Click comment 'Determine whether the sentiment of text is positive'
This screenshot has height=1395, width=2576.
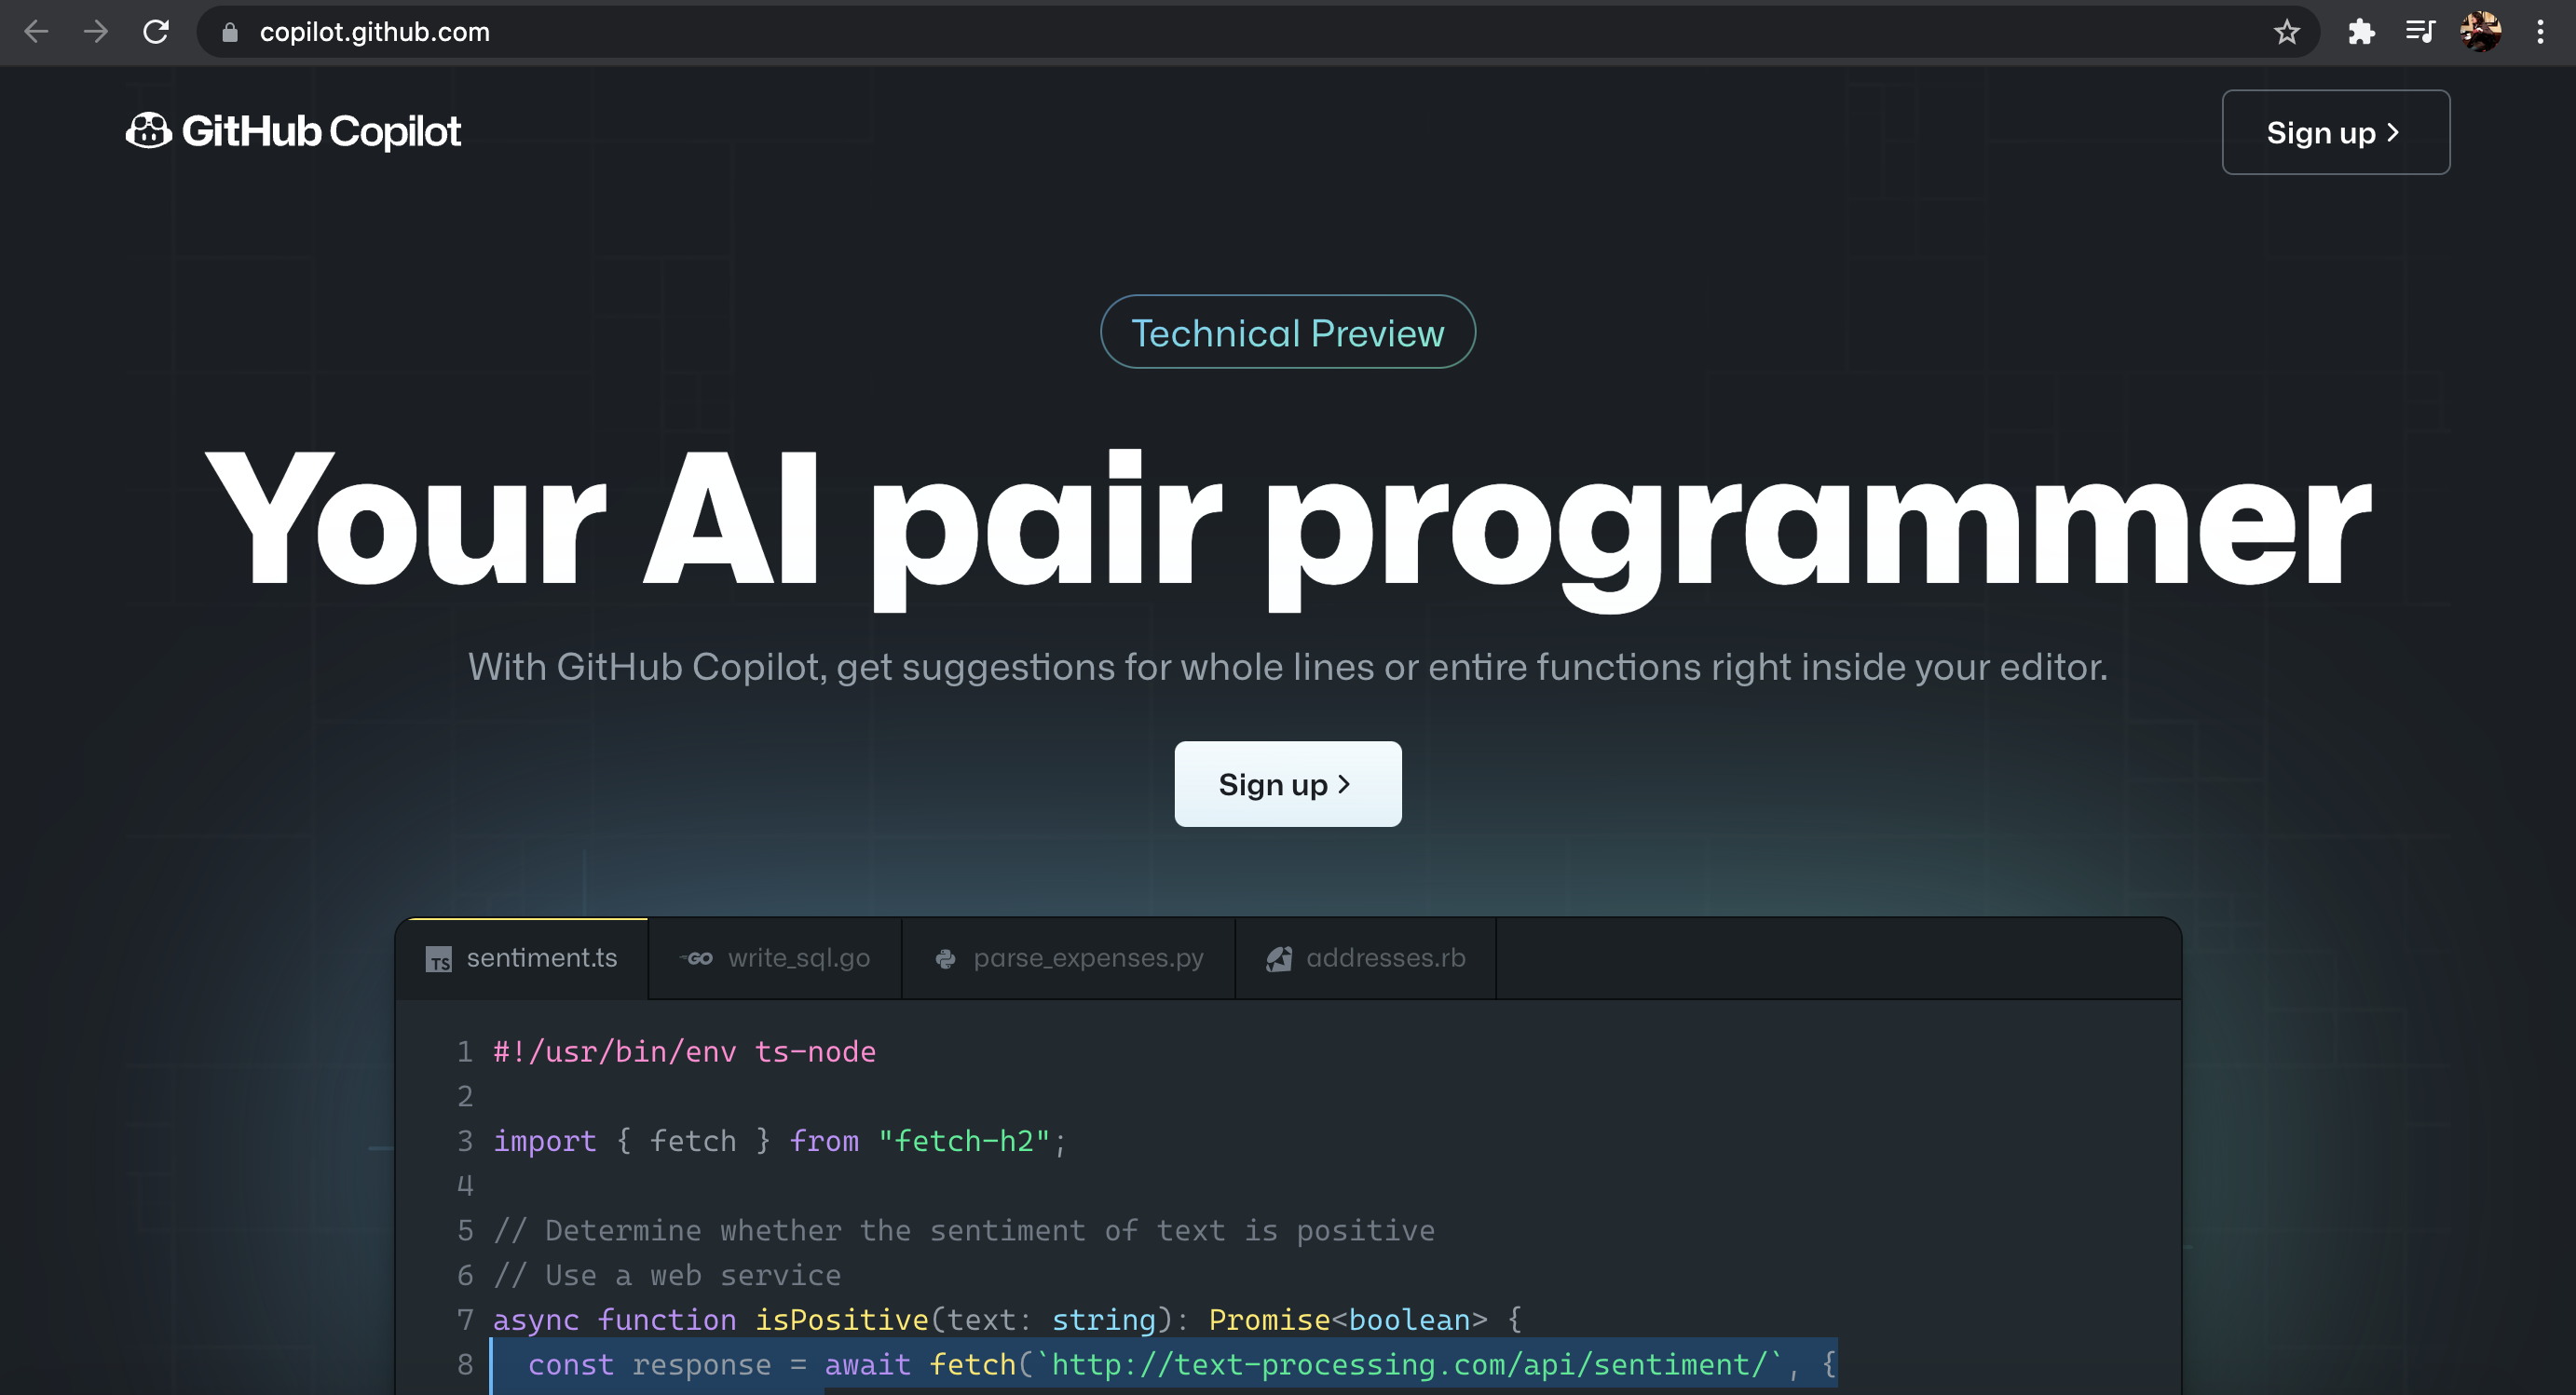(x=965, y=1230)
